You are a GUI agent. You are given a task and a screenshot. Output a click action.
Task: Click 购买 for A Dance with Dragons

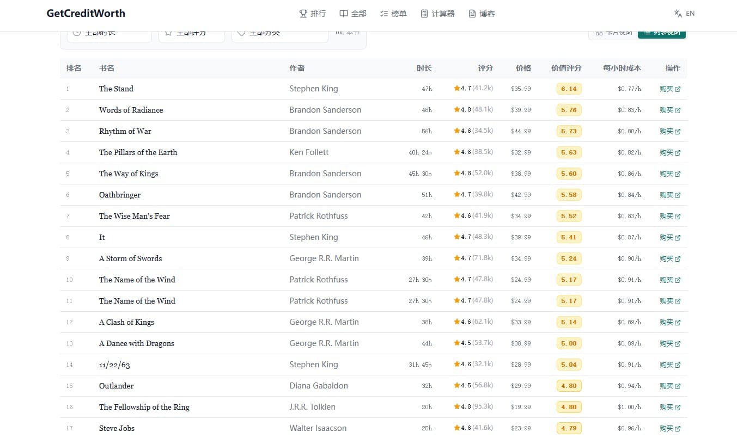pos(670,343)
